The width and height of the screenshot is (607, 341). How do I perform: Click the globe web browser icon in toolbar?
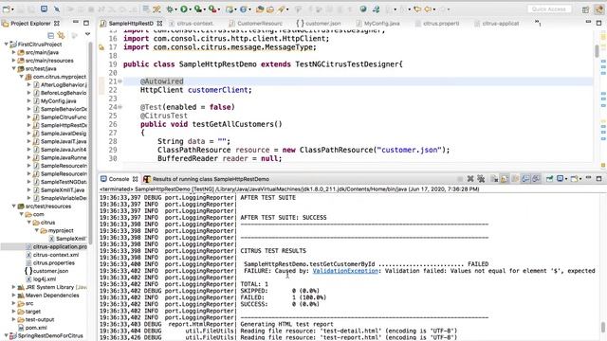click(363, 9)
